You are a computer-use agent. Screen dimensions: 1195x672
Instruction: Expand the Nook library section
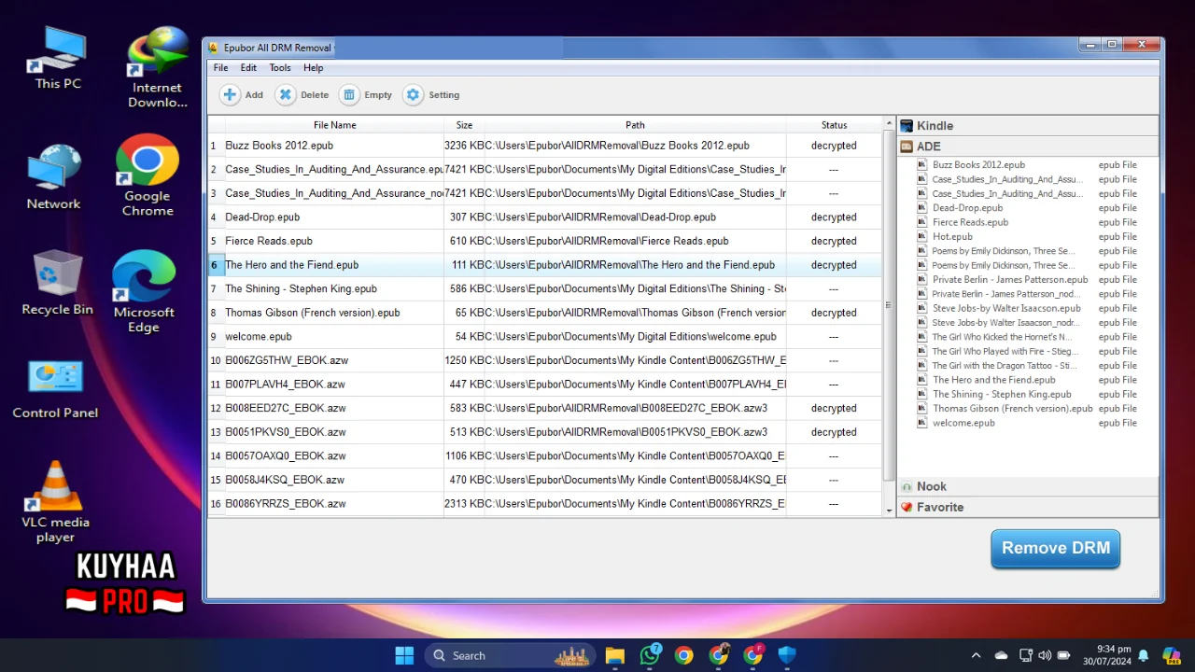[x=1028, y=486]
